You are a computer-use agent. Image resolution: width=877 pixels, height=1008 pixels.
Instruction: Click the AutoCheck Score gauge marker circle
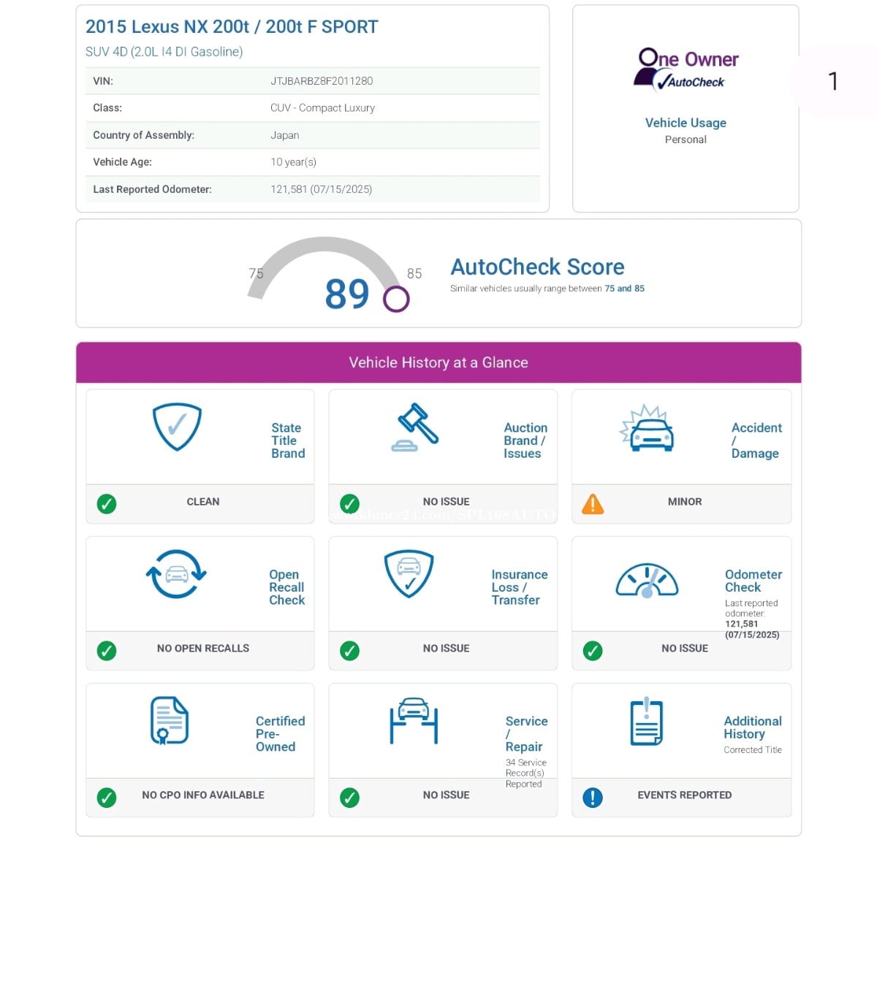coord(396,299)
